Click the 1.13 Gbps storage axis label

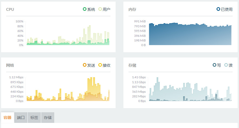(139, 82)
